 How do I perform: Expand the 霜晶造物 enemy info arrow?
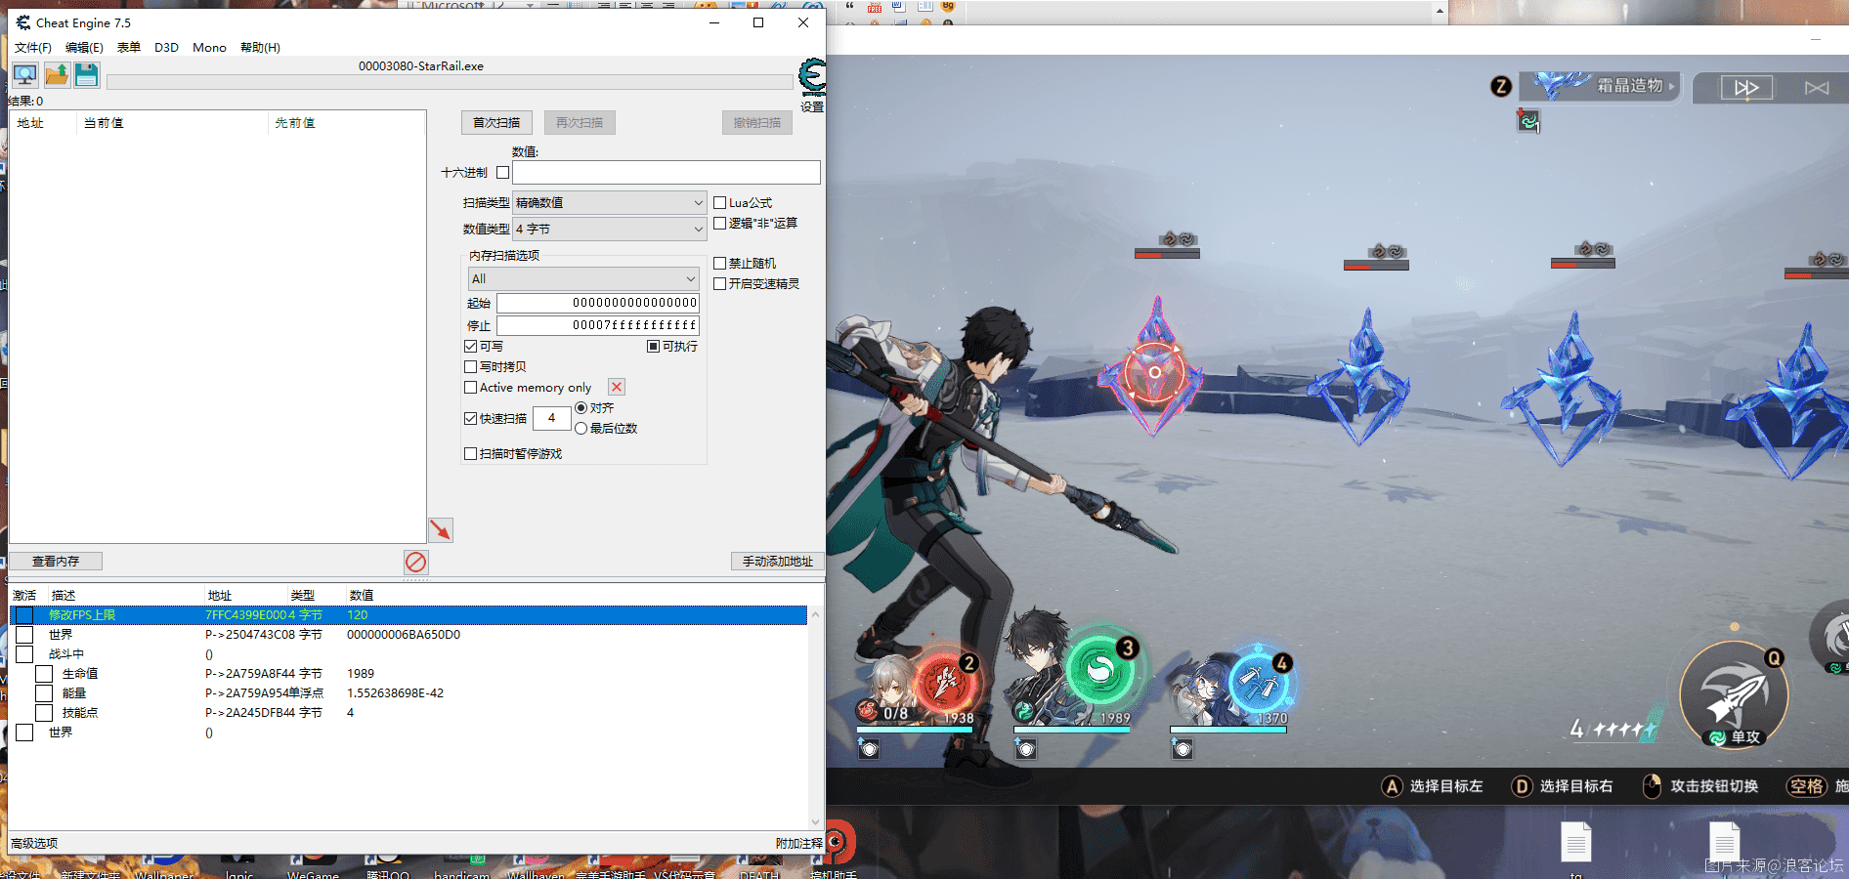1672,87
